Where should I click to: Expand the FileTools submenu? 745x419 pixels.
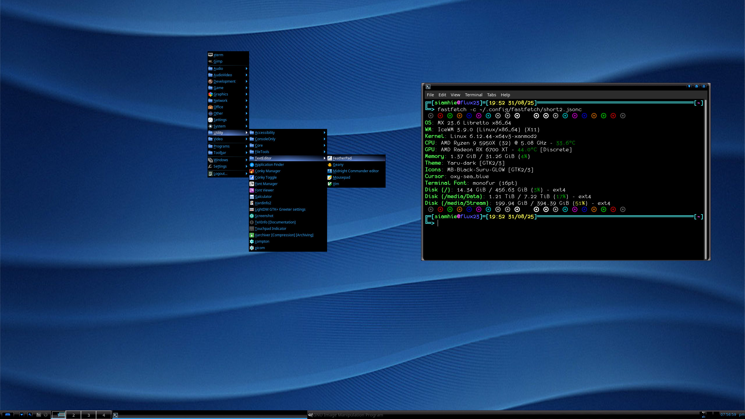[x=288, y=152]
